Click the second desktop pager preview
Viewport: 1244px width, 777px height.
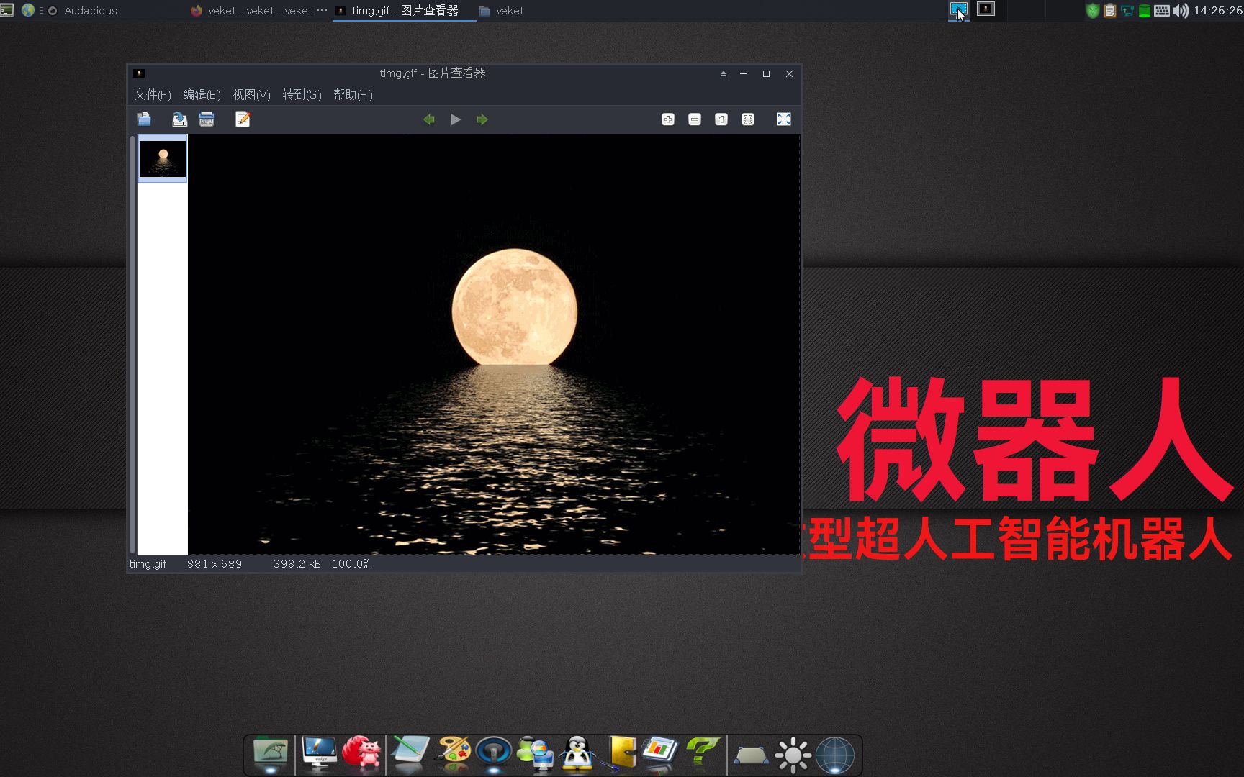pyautogui.click(x=986, y=9)
